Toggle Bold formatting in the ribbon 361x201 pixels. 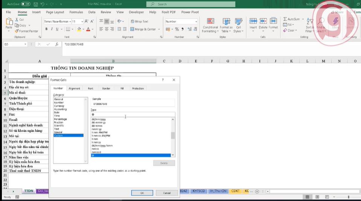click(x=46, y=29)
